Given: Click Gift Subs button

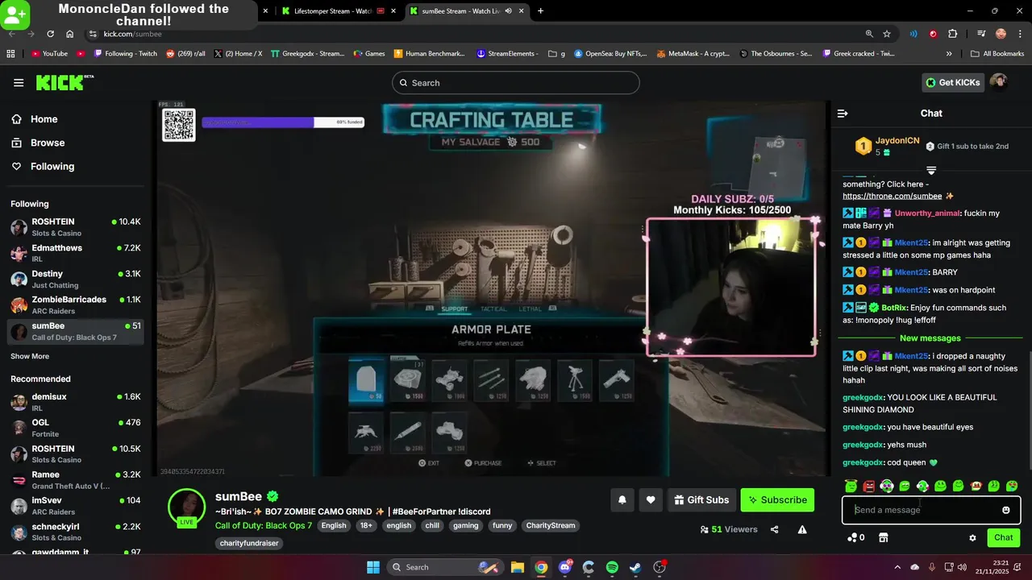Looking at the screenshot, I should click(x=701, y=500).
